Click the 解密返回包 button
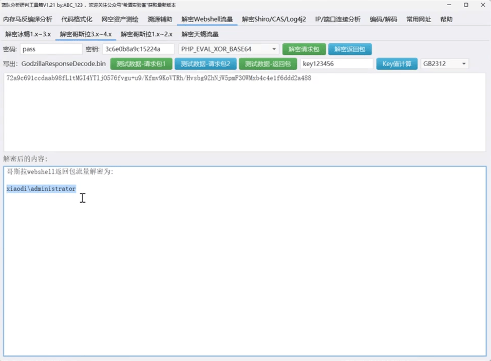 click(350, 49)
